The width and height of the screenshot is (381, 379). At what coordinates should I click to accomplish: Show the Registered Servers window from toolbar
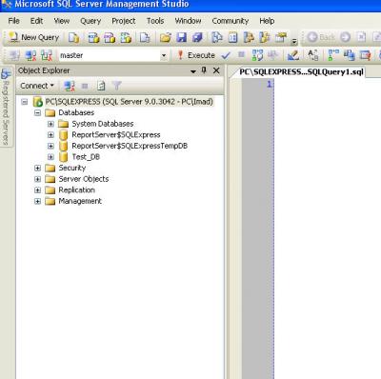(217, 38)
